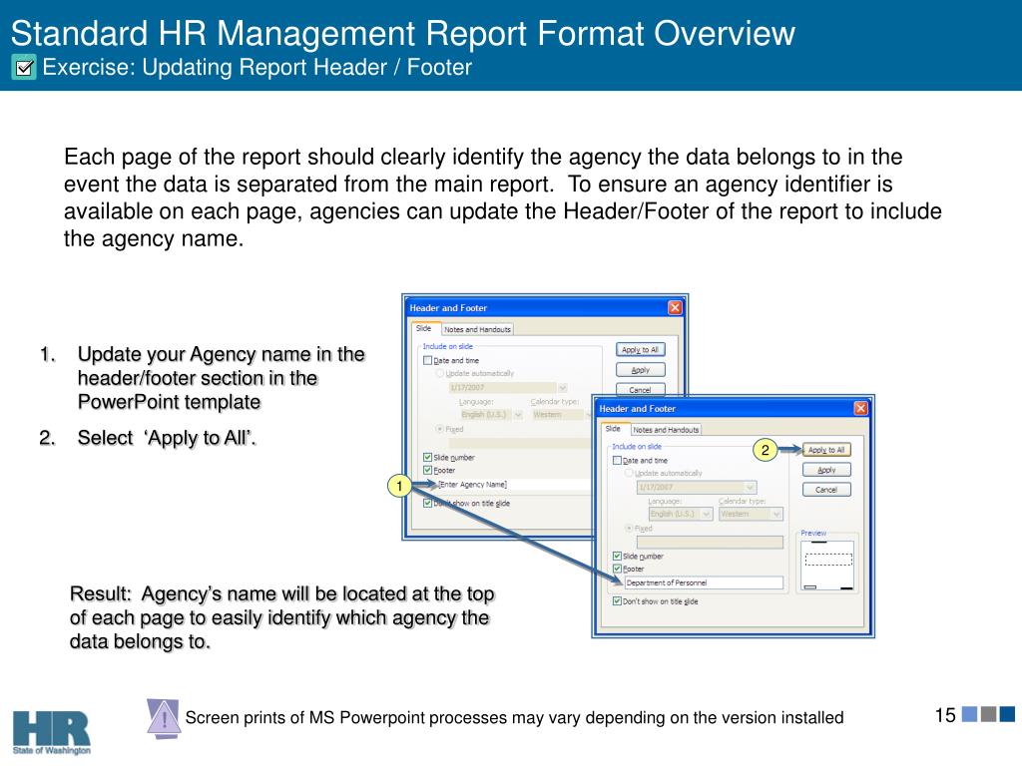
Task: Click Cancel in the front dialog
Action: point(826,490)
